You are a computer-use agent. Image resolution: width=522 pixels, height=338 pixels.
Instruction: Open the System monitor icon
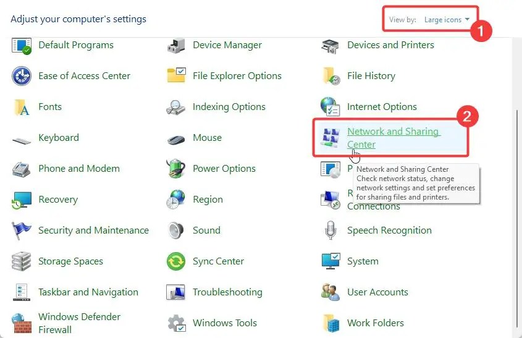pos(330,261)
